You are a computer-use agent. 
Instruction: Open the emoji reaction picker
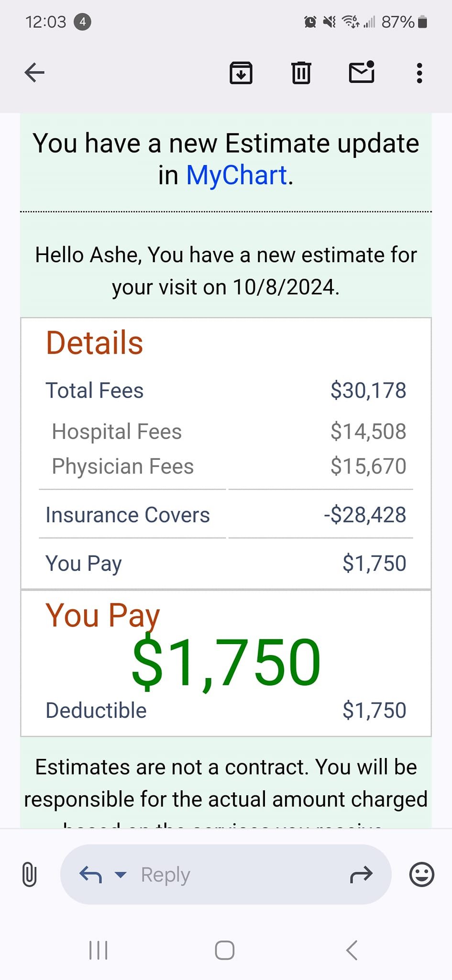pyautogui.click(x=421, y=875)
